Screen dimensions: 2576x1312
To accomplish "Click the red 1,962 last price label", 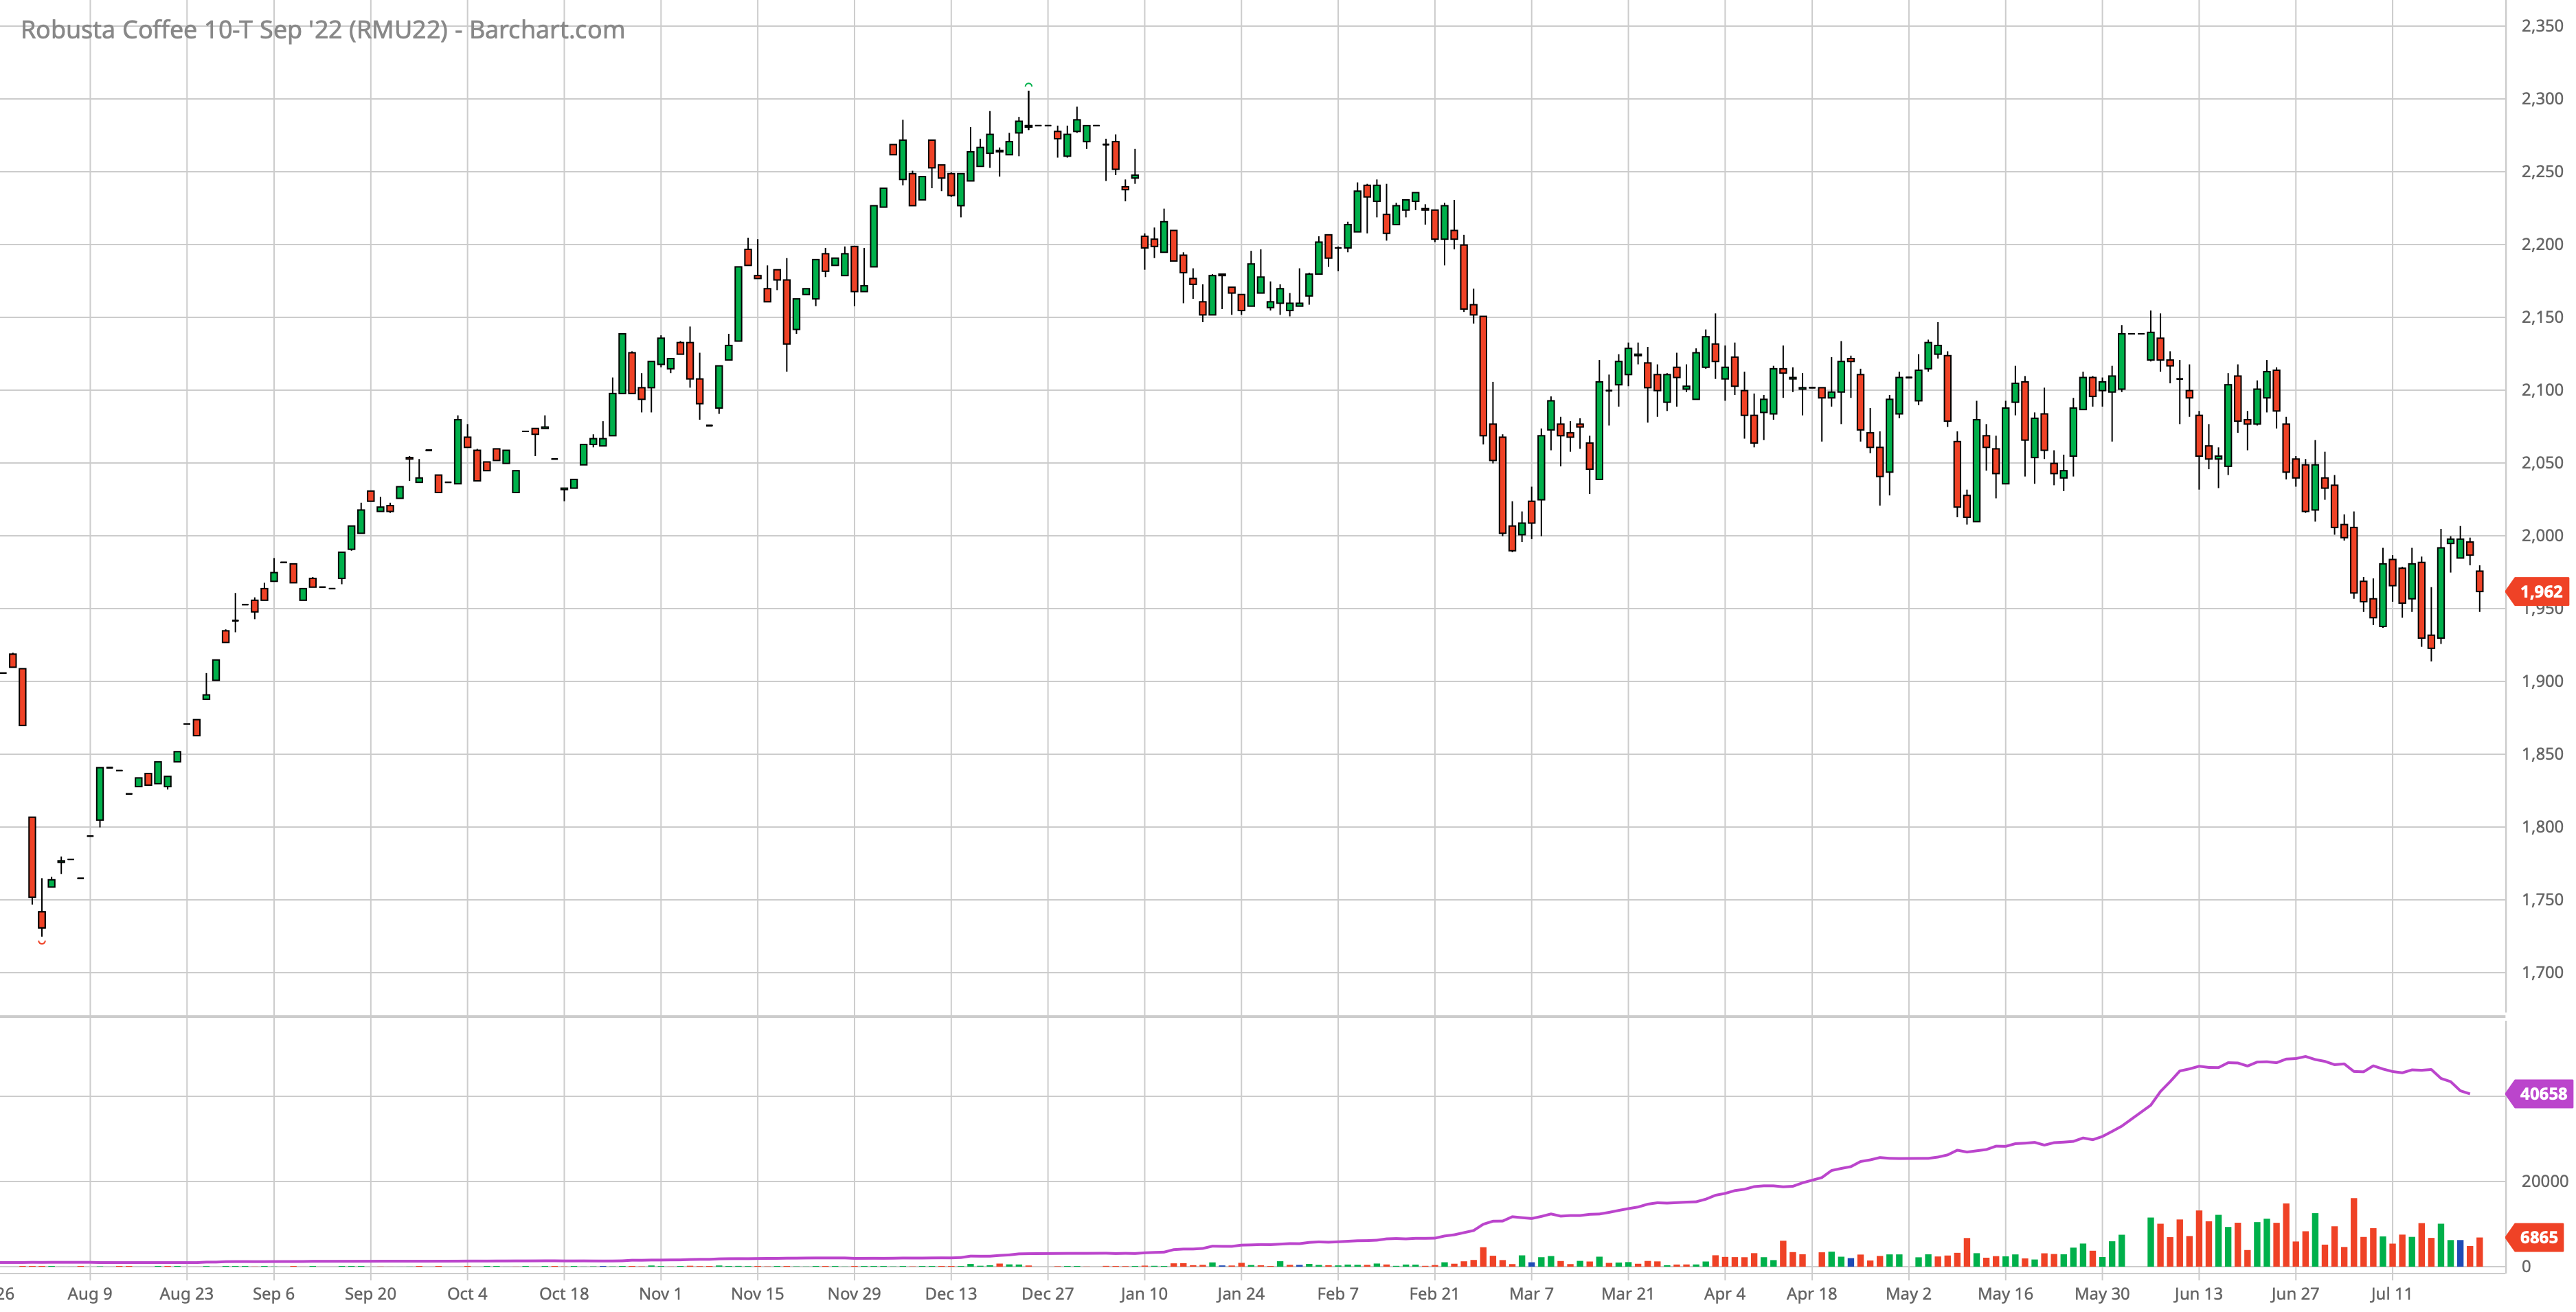I will pyautogui.click(x=2539, y=592).
